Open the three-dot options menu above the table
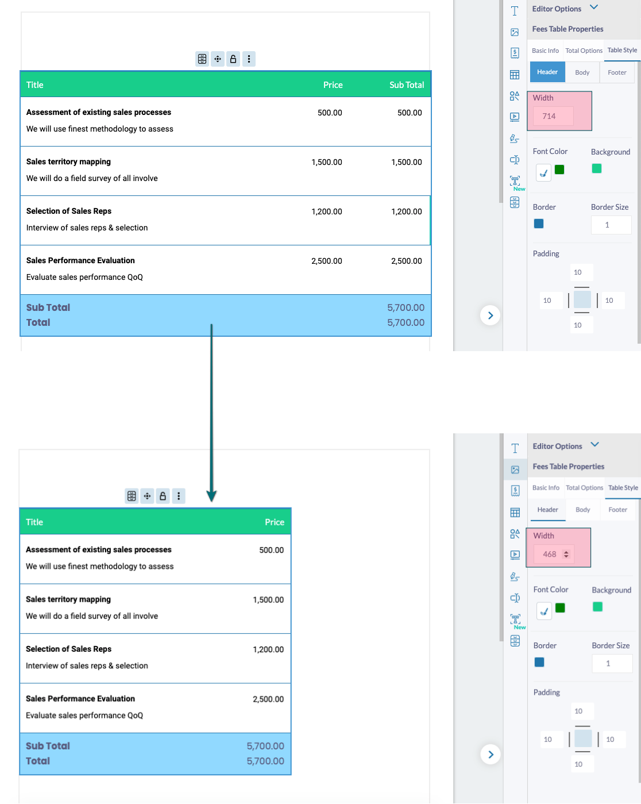This screenshot has width=641, height=804. (x=249, y=59)
